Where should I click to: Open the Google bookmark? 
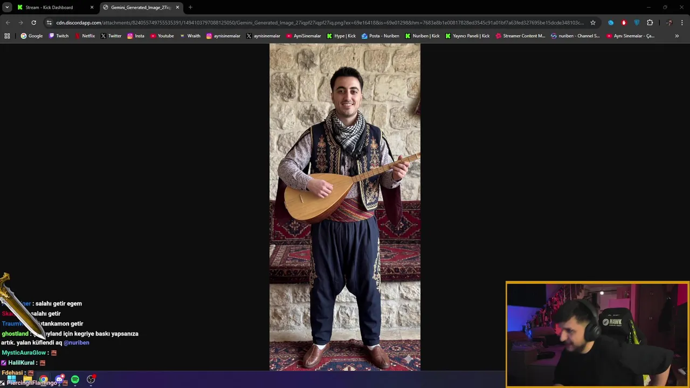[x=32, y=36]
